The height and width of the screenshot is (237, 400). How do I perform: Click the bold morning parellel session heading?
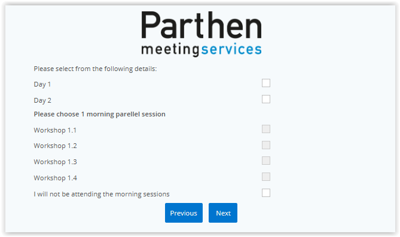(x=99, y=114)
